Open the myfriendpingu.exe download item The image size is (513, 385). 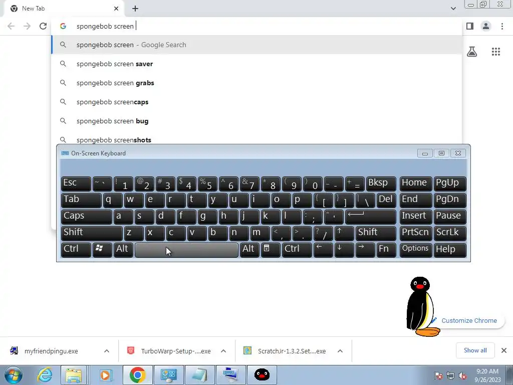51,351
